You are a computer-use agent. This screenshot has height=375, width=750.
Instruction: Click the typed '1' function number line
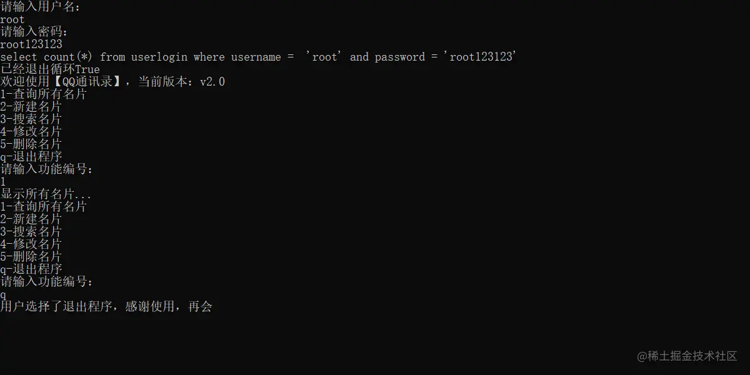[x=3, y=182]
